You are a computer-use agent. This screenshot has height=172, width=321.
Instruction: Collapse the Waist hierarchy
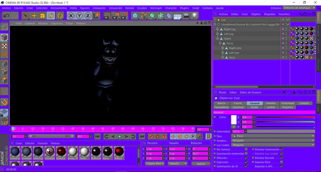[218, 39]
